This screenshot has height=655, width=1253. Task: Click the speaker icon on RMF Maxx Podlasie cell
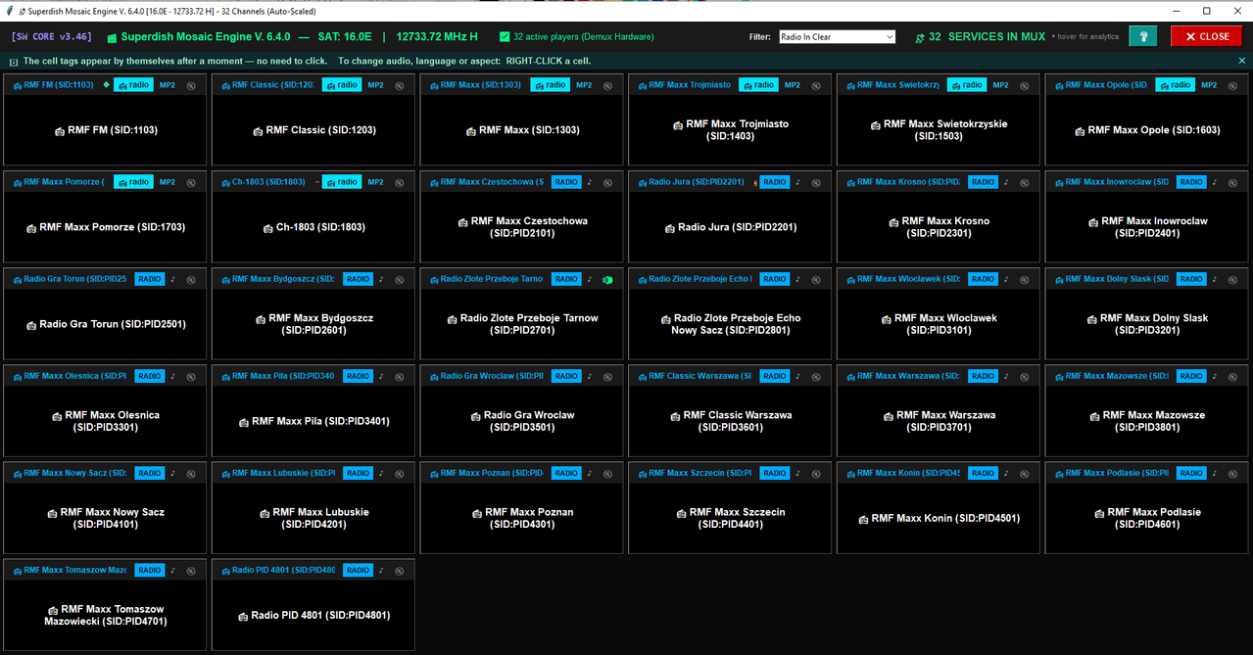pos(1232,473)
